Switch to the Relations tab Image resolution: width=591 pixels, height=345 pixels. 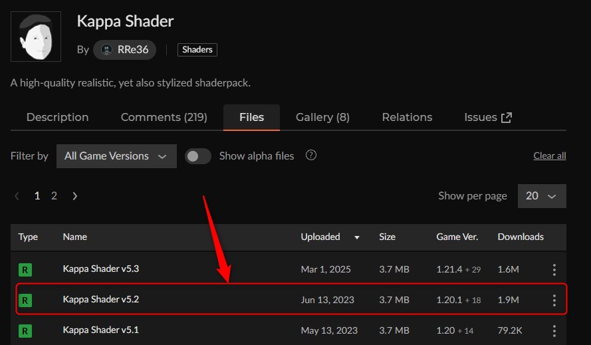[407, 117]
